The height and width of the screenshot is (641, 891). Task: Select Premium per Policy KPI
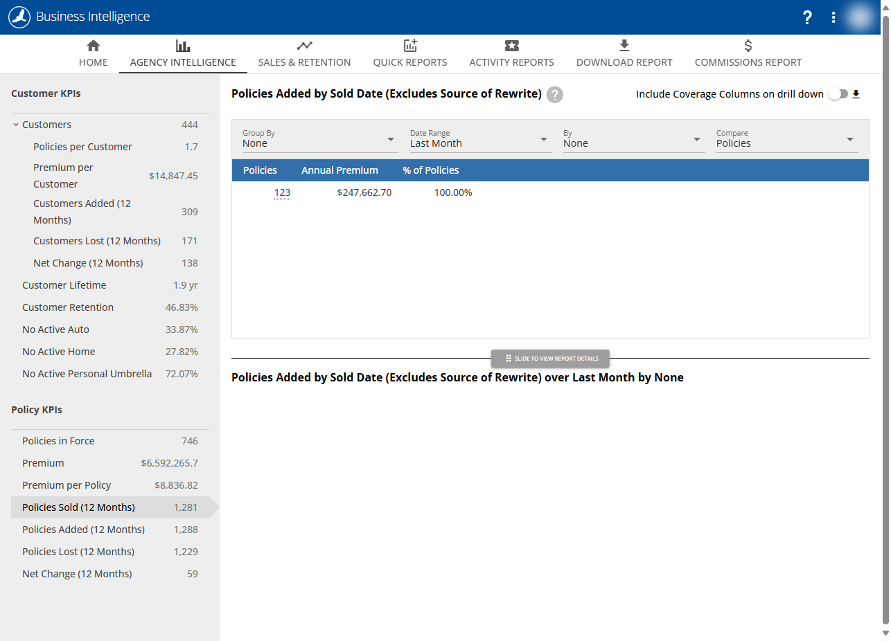tap(110, 485)
